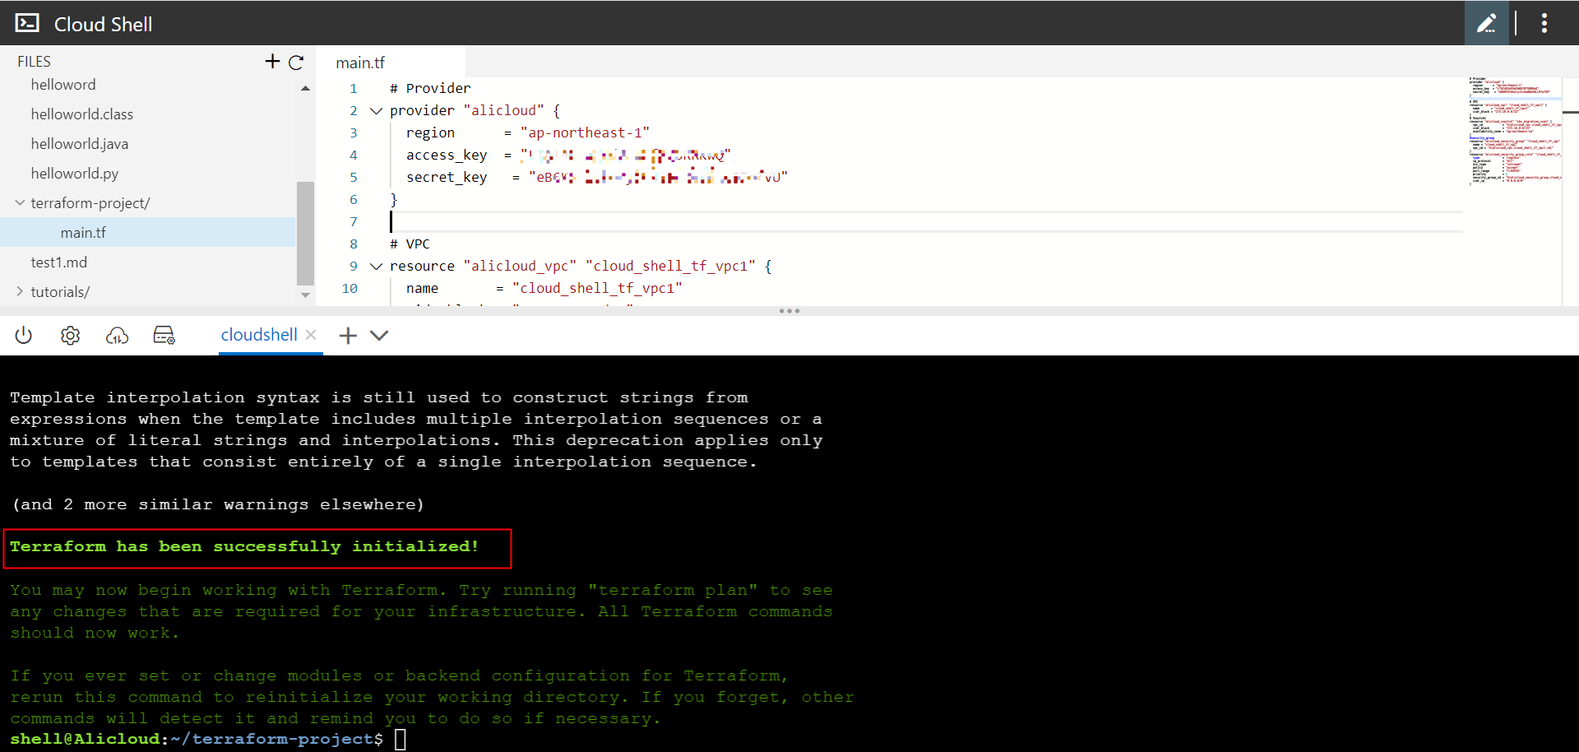Click the file tree scroll-up arrow
Screen dimensions: 1579x752
305,88
